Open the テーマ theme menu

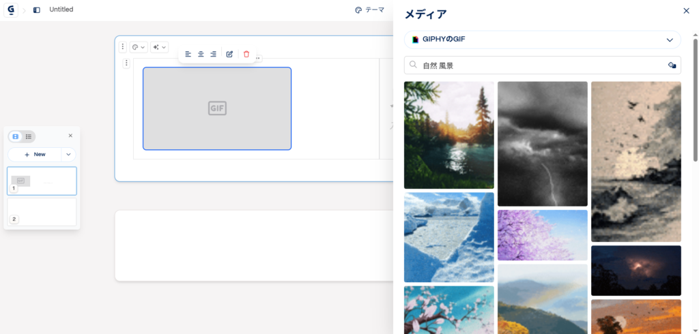[x=369, y=10]
